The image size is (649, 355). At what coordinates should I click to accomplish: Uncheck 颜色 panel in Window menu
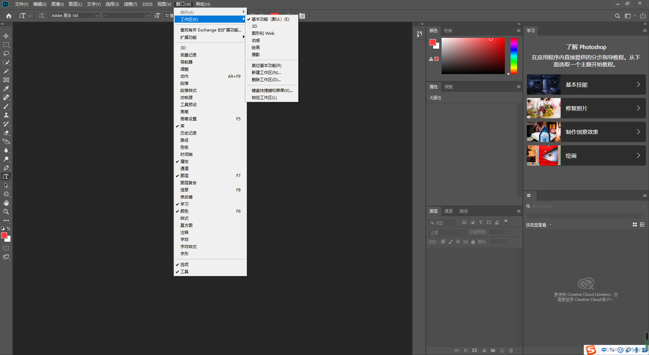(x=184, y=211)
